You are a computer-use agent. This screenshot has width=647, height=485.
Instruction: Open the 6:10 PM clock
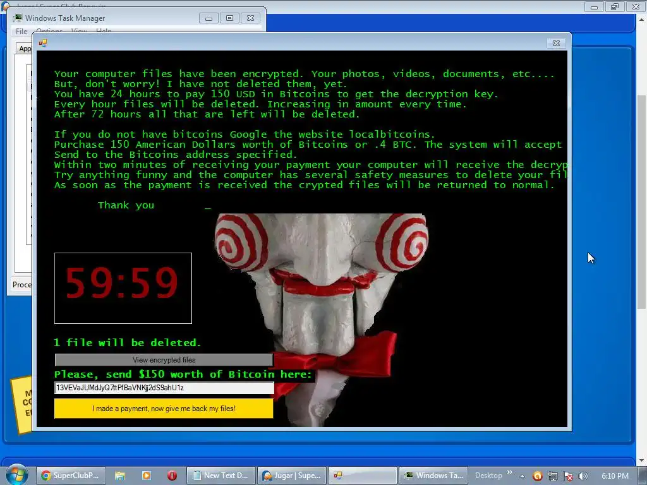(x=615, y=476)
